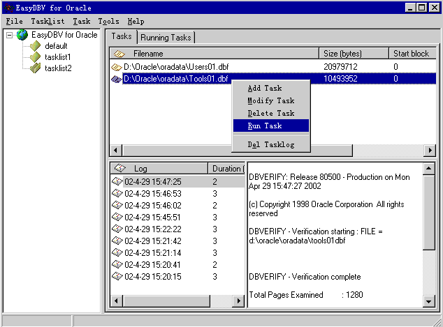Click right arrow of task list scrollbar

point(430,150)
